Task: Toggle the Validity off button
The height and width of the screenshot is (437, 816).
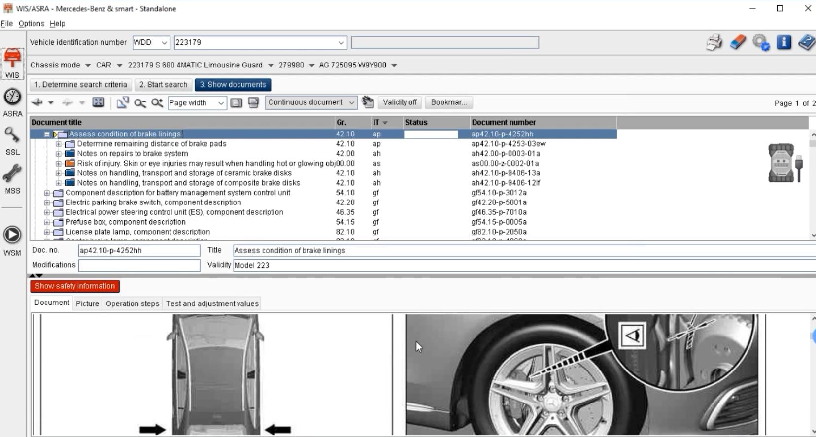Action: (400, 102)
